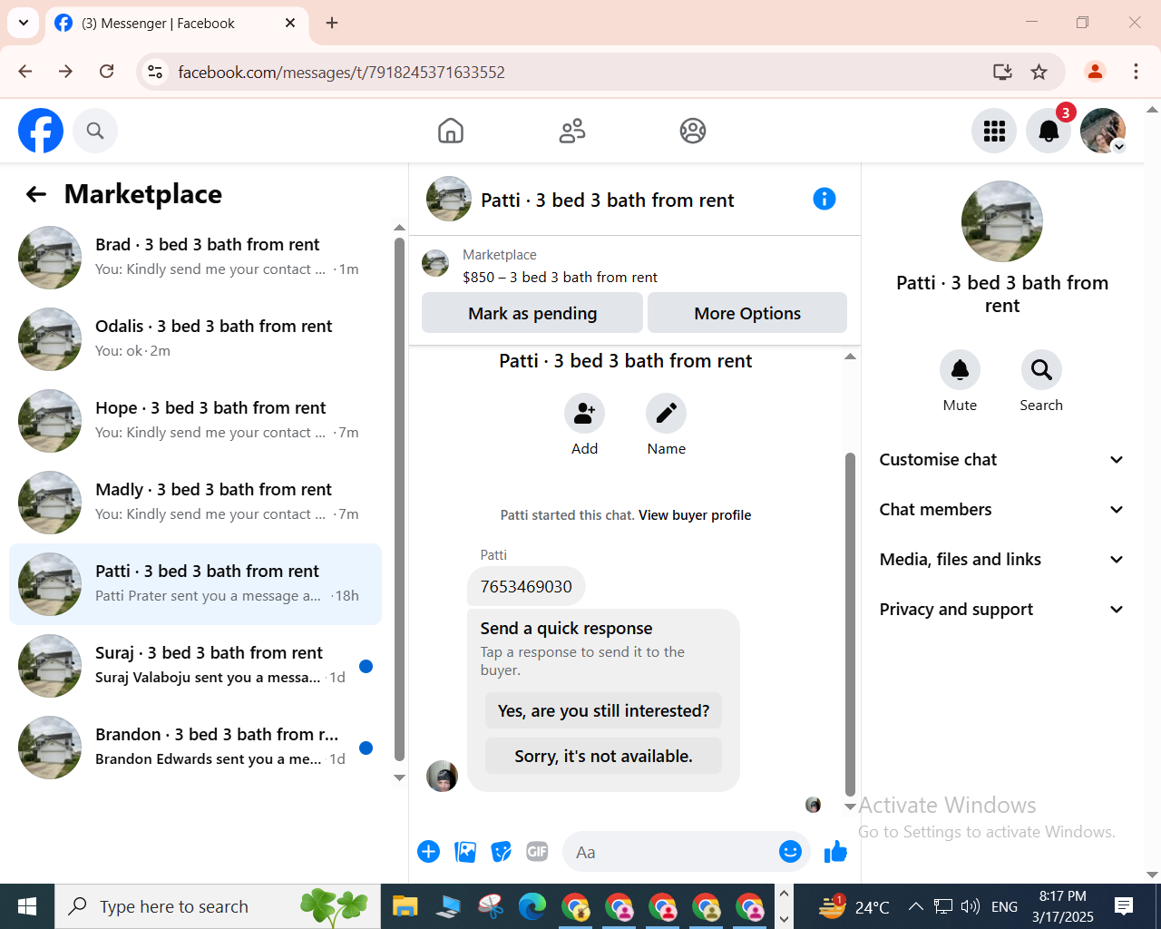The height and width of the screenshot is (929, 1161).
Task: Open the Groups icon in top navigation
Action: (693, 131)
